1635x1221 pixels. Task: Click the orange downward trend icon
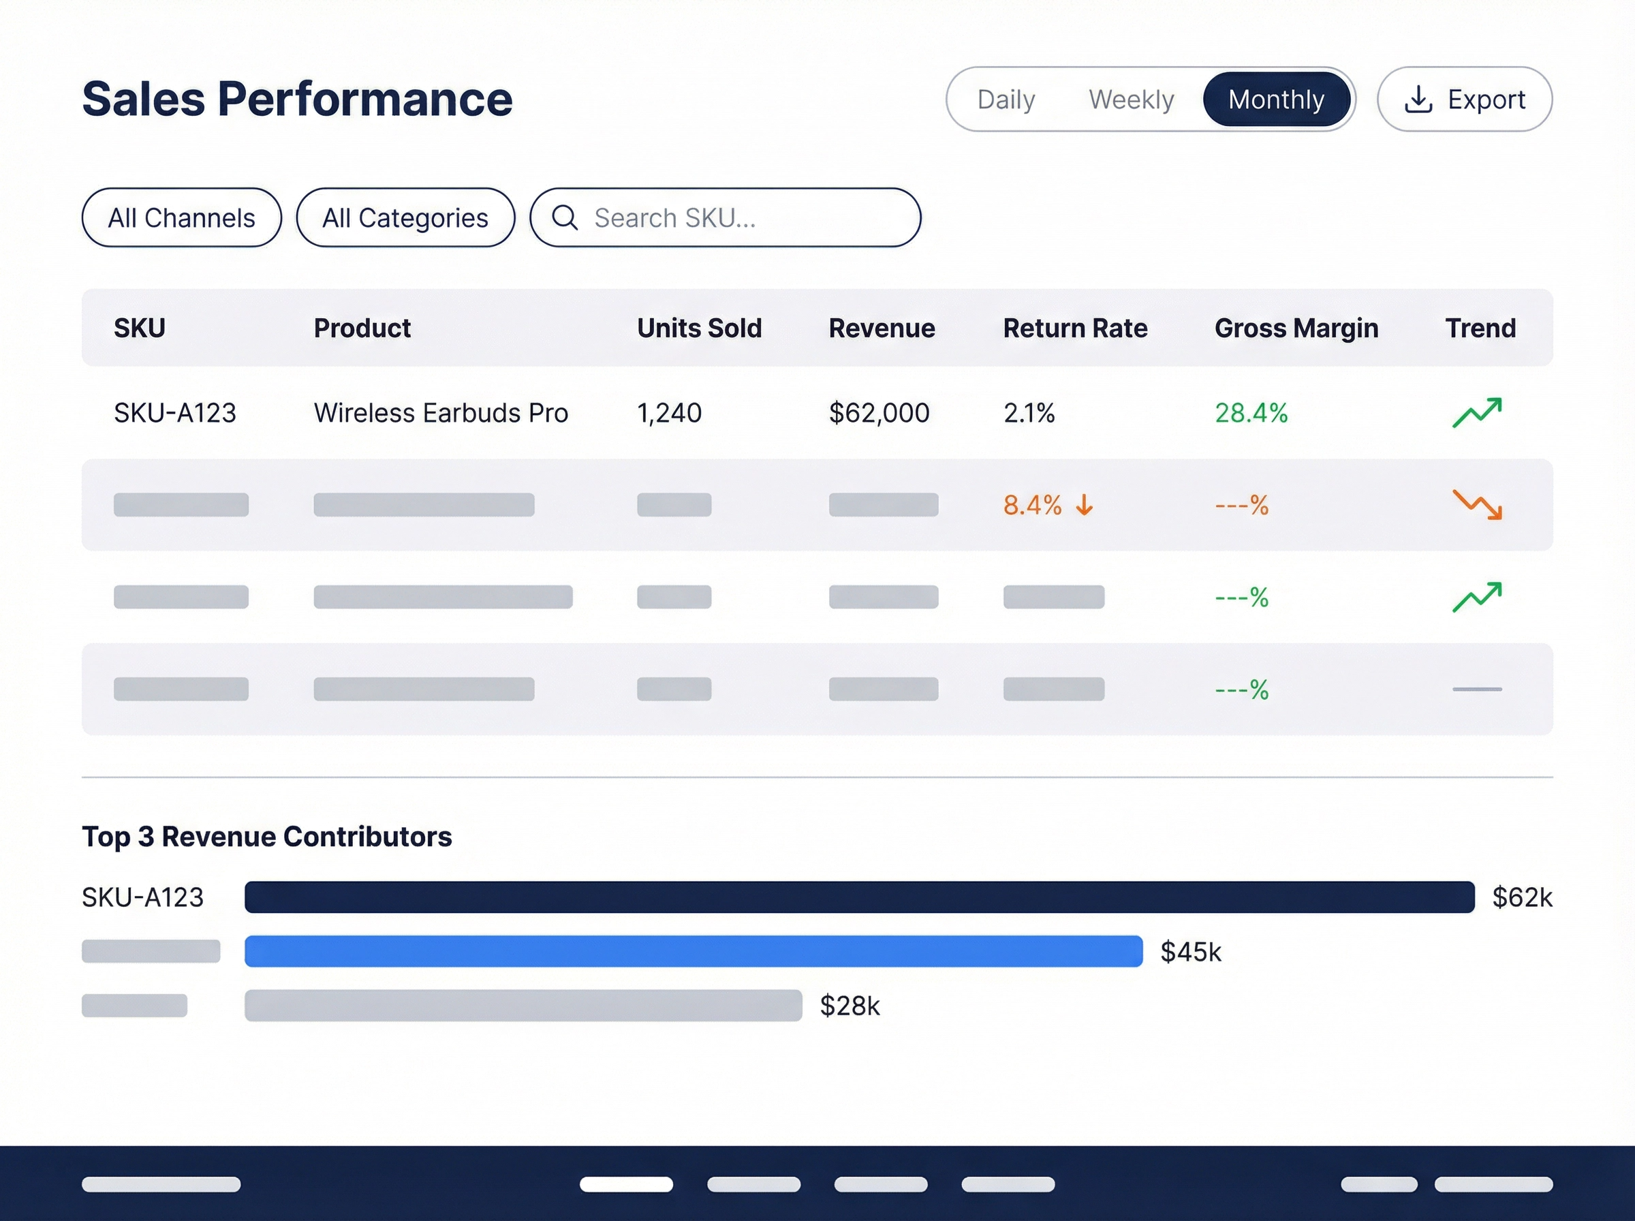coord(1477,505)
